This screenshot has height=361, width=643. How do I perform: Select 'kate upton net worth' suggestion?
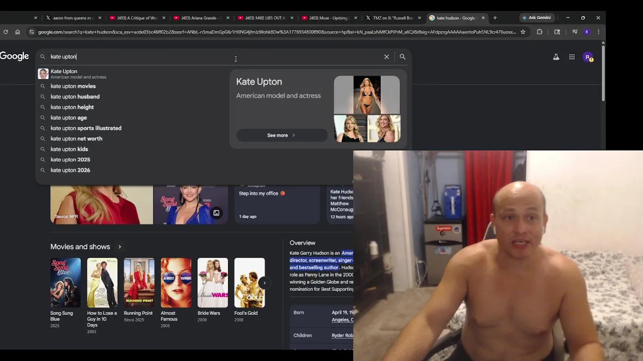[x=132, y=139]
